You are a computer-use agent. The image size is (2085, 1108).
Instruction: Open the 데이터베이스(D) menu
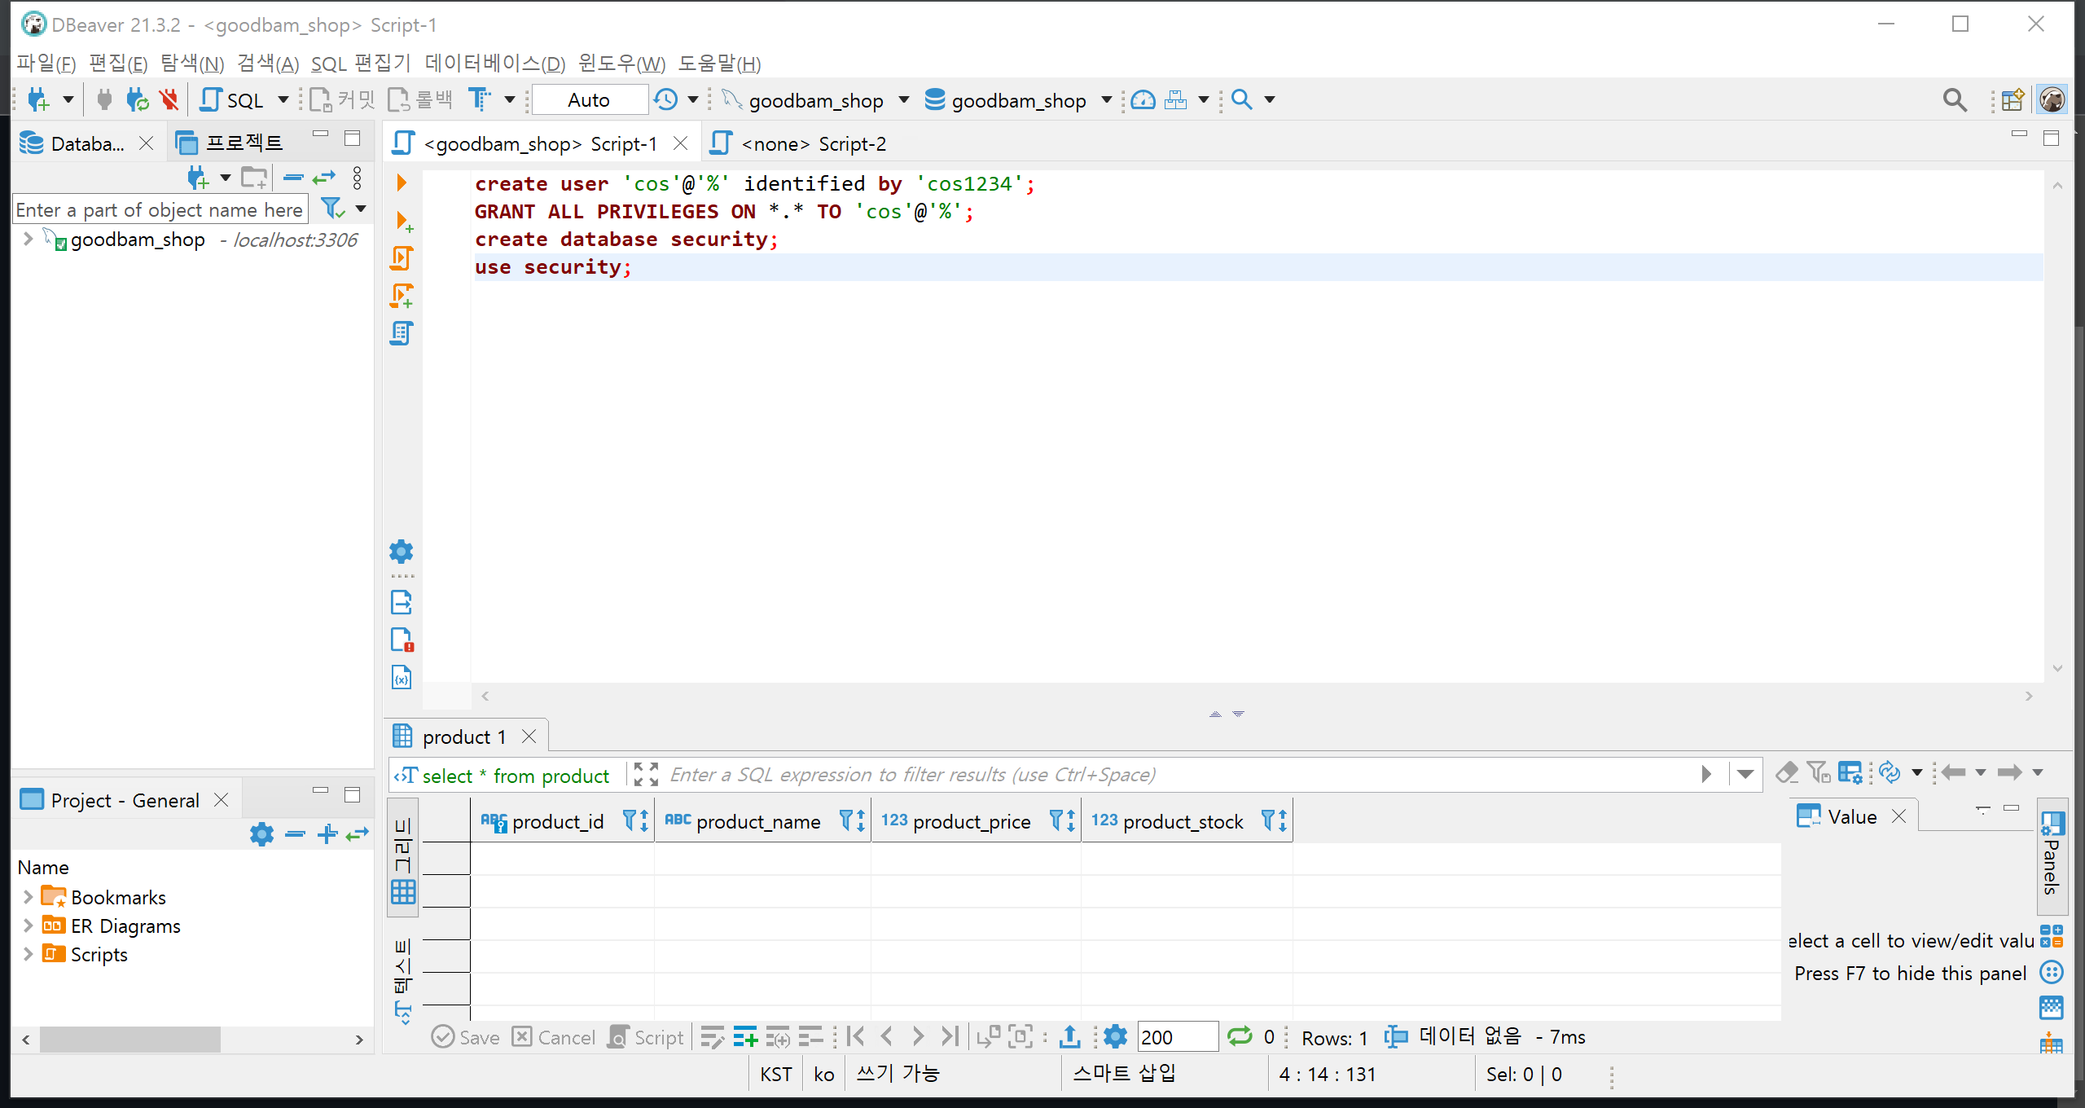point(494,64)
